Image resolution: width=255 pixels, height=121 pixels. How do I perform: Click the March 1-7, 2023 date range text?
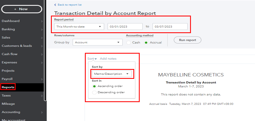coord(191,86)
